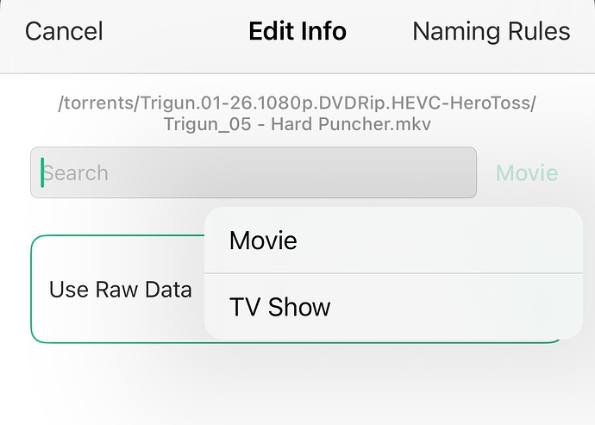
Task: Select the Use Raw Data option
Action: pos(120,290)
